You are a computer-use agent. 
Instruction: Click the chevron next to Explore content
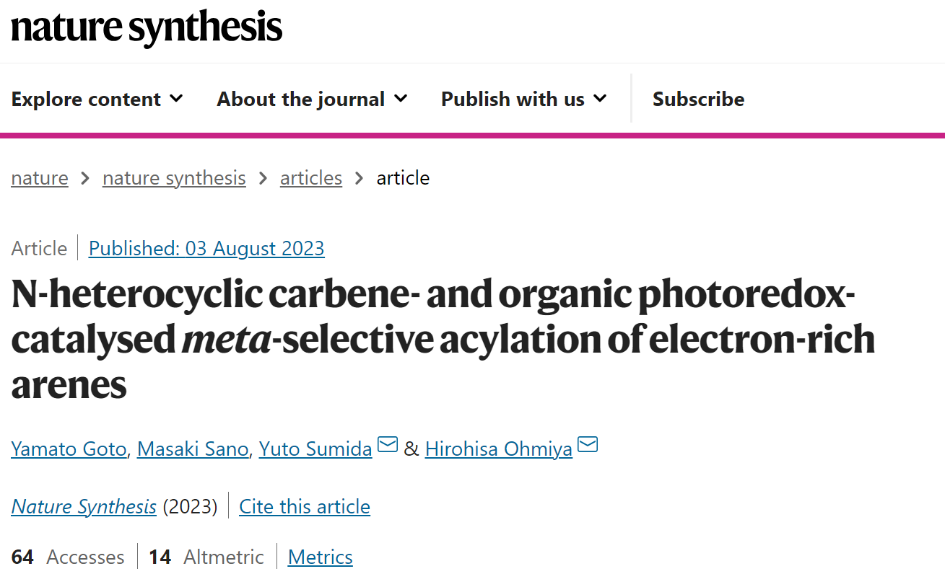coord(176,98)
